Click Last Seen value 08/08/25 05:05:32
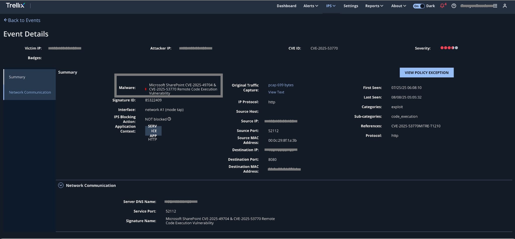This screenshot has height=239, width=515. point(406,97)
